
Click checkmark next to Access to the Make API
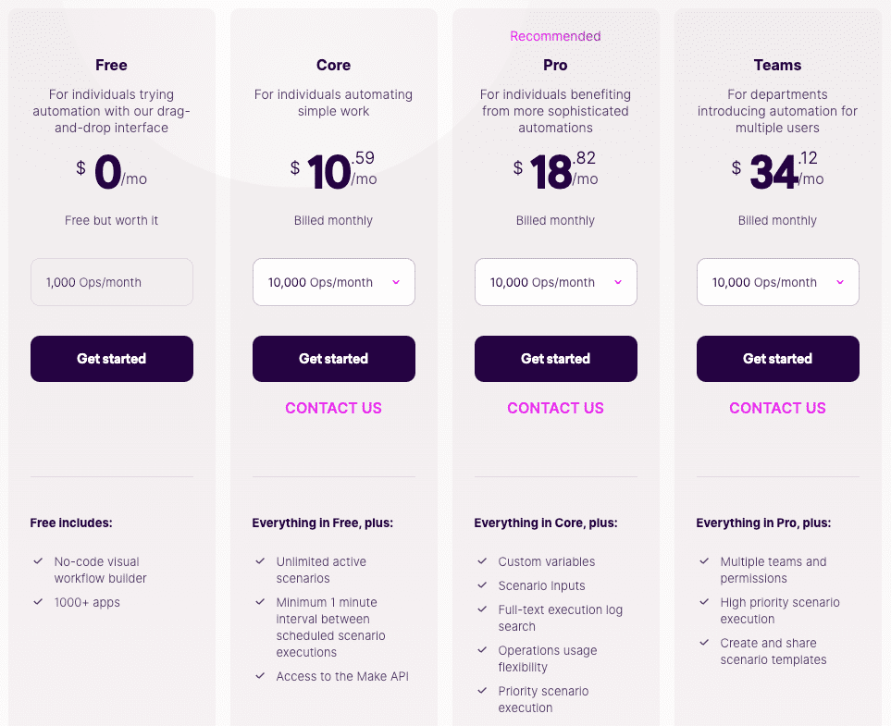point(260,676)
